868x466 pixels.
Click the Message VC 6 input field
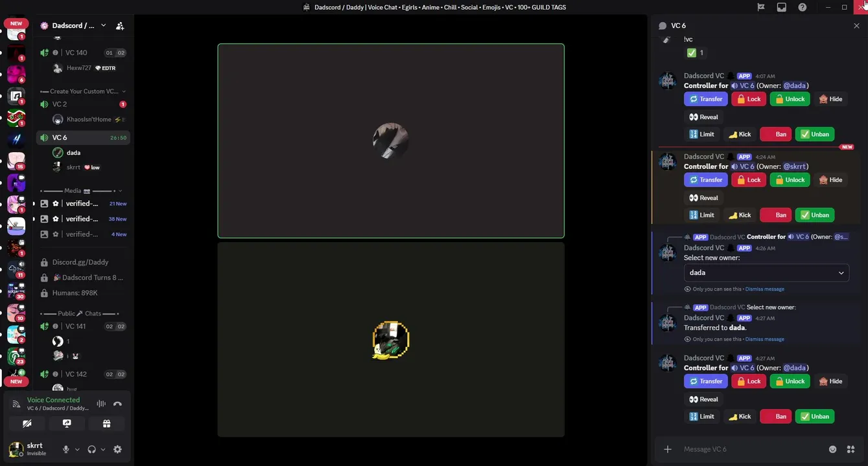tap(752, 449)
